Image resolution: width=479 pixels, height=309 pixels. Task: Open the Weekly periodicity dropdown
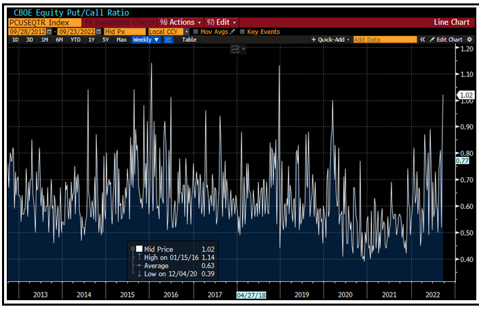point(146,40)
